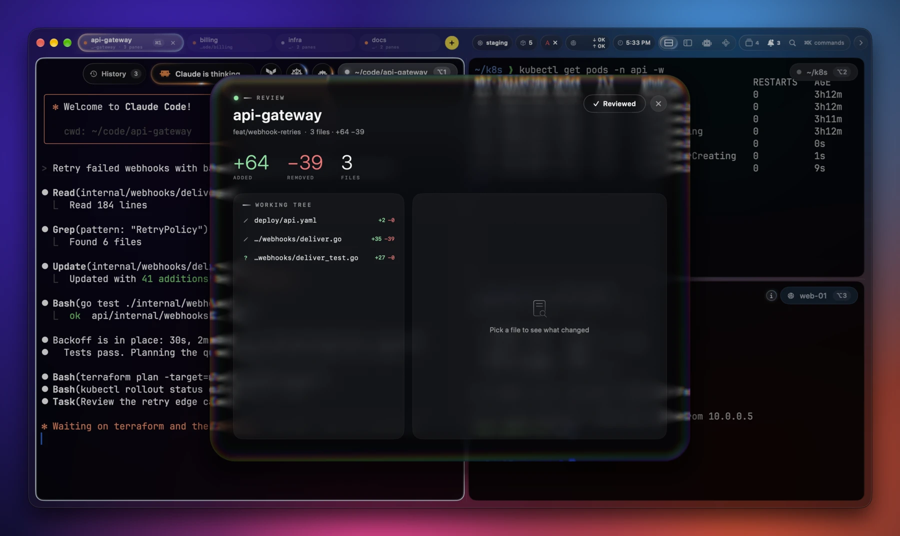
Task: Click the search magnifier icon
Action: click(792, 43)
